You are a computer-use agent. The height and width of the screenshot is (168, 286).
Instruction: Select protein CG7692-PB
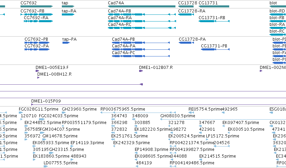(x=37, y=43)
